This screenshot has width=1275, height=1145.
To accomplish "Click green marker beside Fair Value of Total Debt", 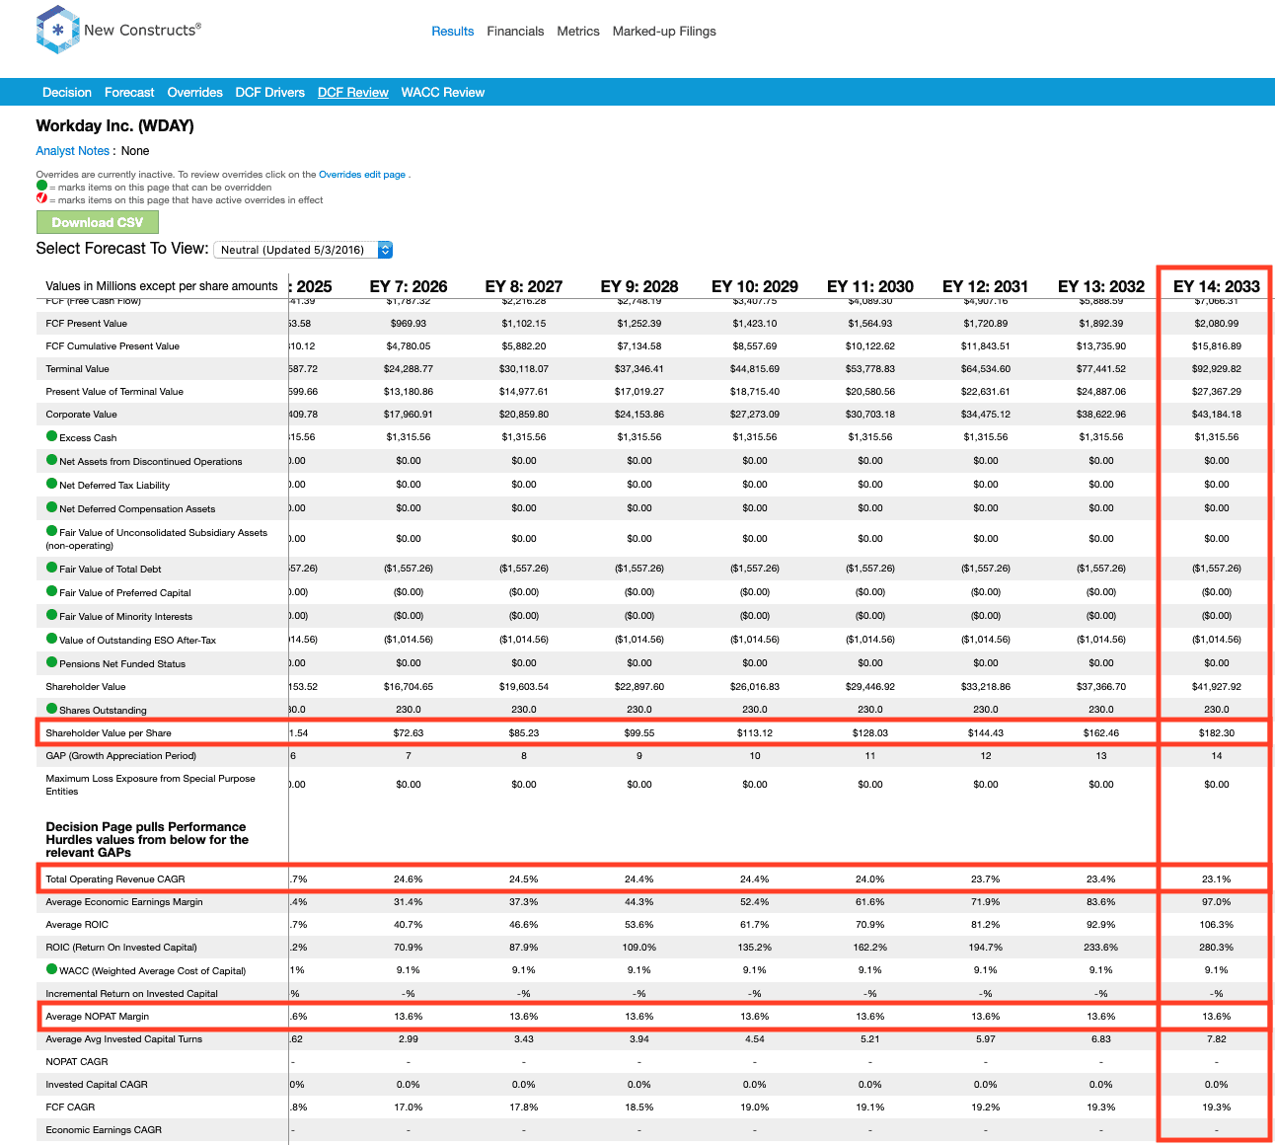I will pos(52,568).
